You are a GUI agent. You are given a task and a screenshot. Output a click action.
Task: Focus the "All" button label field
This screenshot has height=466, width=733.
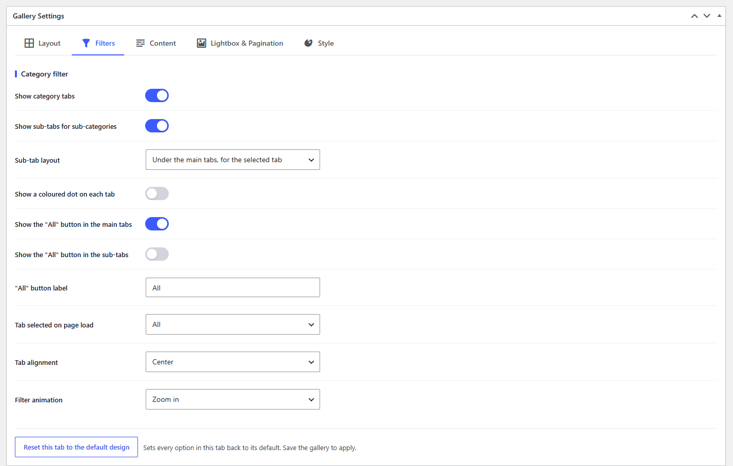click(x=233, y=287)
